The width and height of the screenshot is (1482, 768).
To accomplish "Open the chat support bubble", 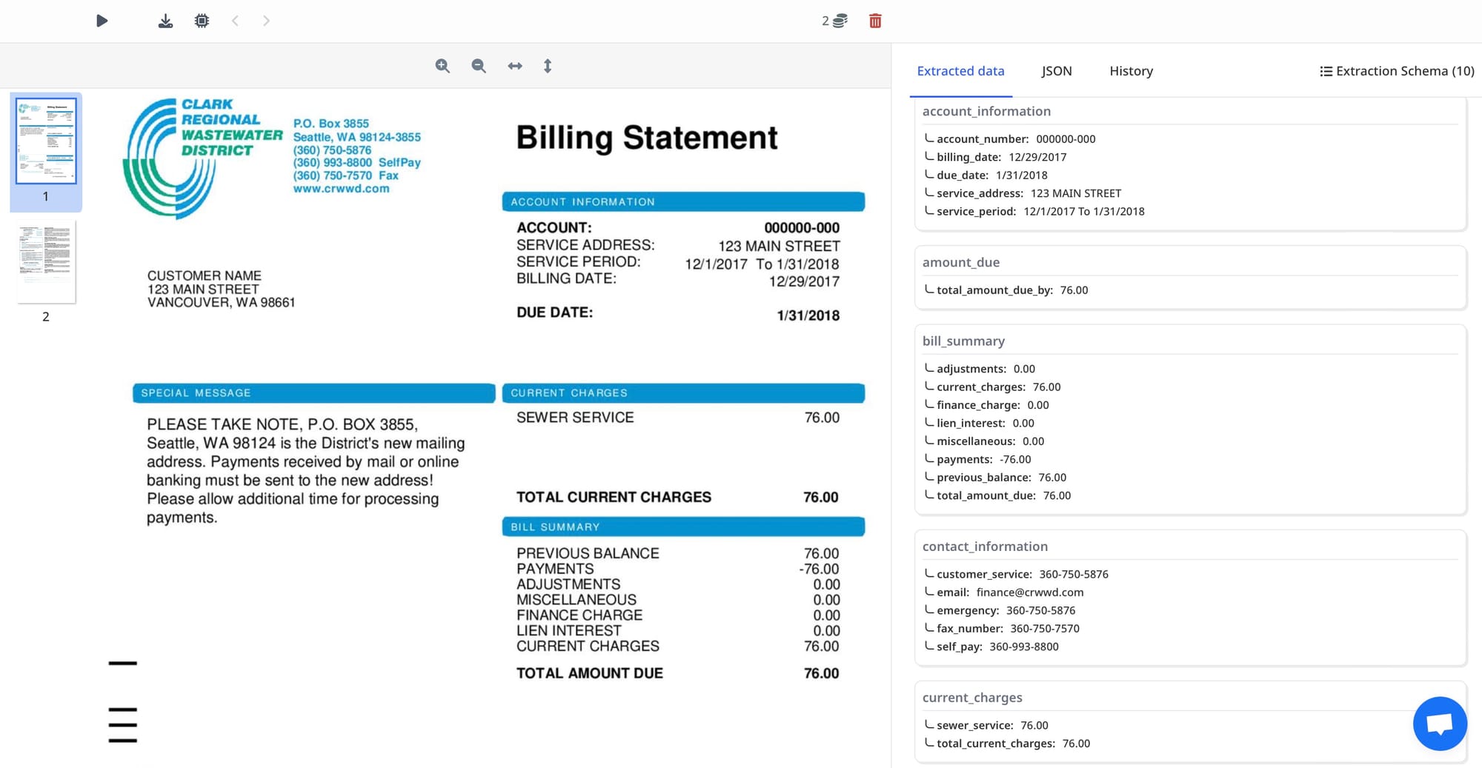I will [1439, 724].
